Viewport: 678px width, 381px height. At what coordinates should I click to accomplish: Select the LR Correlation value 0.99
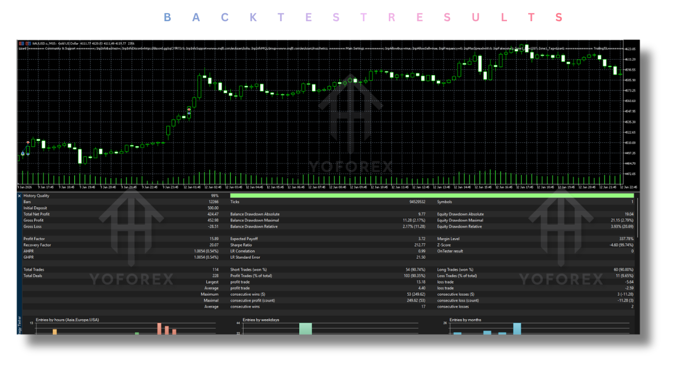click(422, 251)
